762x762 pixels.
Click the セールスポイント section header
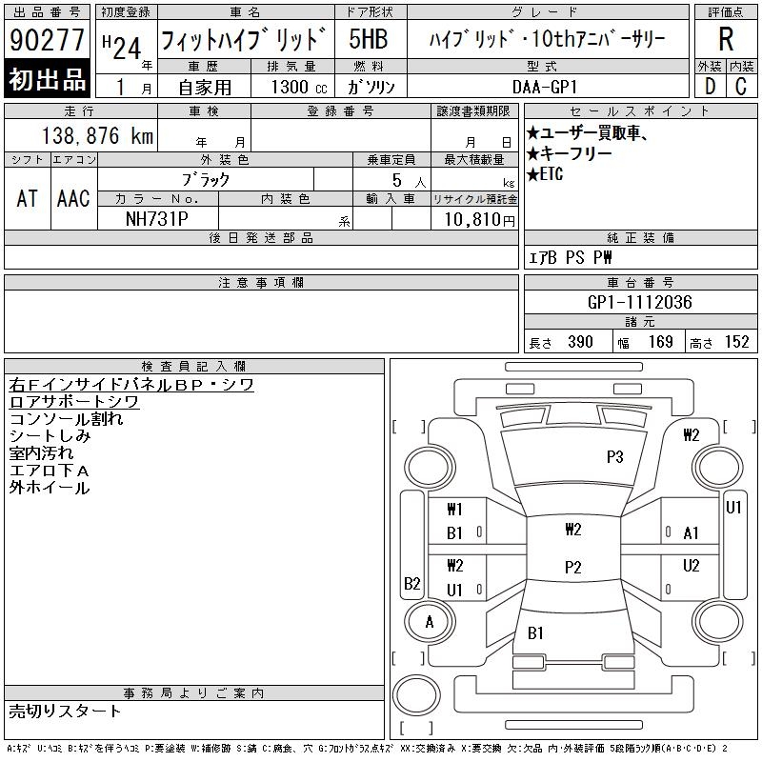click(x=640, y=111)
